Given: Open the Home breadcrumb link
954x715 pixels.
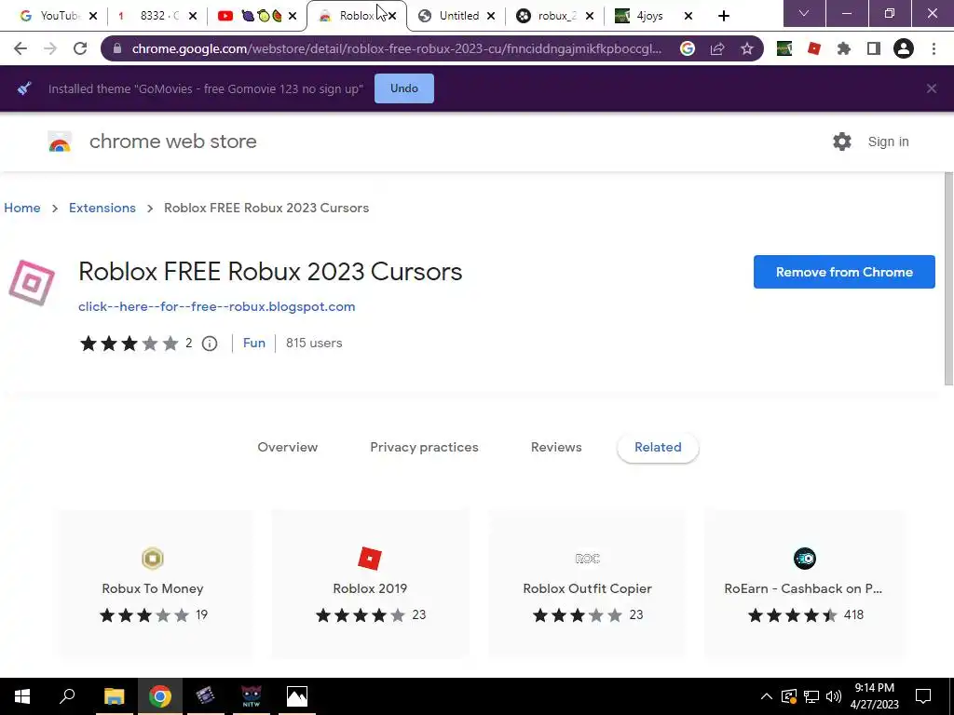Looking at the screenshot, I should click(22, 208).
